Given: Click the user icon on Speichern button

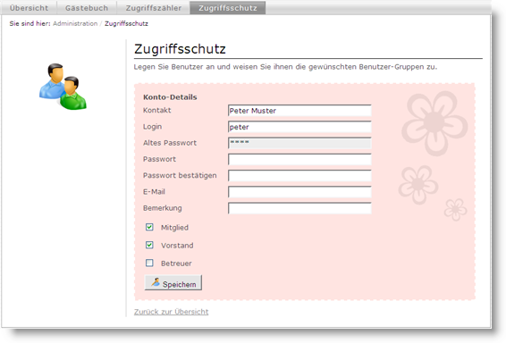Looking at the screenshot, I should (x=156, y=282).
